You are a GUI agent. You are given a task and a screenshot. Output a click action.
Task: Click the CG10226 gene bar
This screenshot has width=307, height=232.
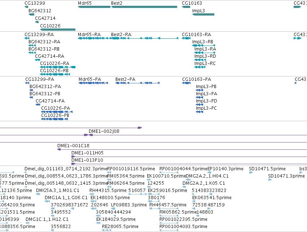pos(58,30)
